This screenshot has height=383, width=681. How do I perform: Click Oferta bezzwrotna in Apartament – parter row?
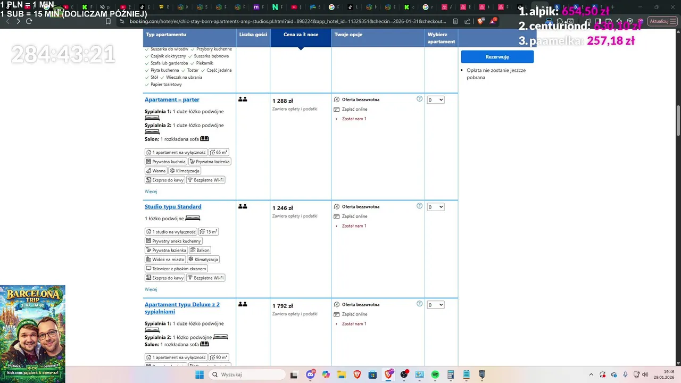pos(361,99)
